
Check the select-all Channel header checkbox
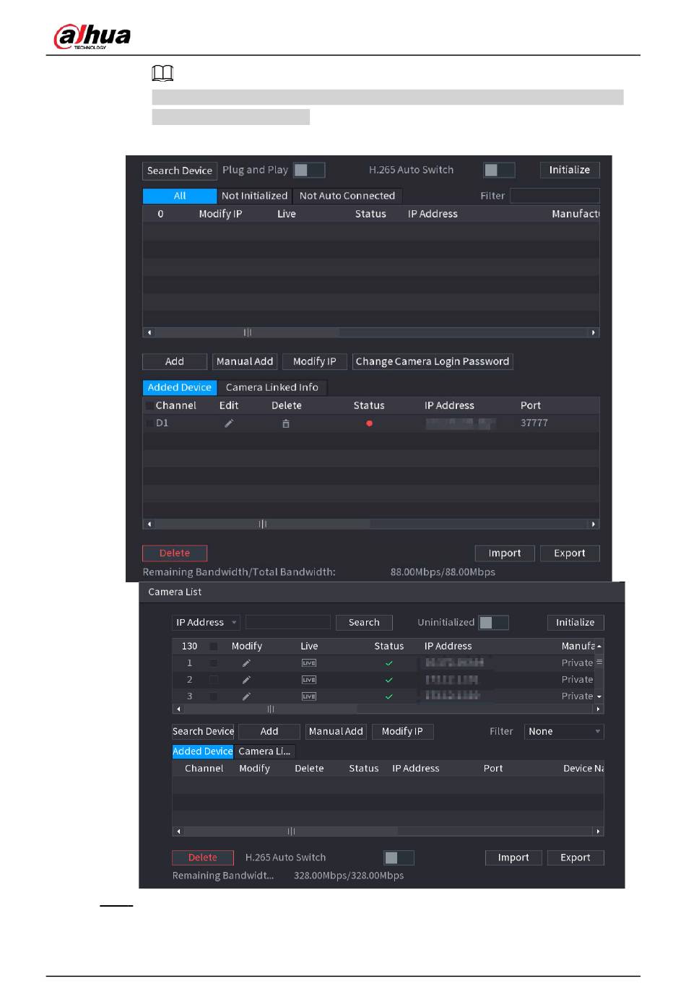pos(149,406)
